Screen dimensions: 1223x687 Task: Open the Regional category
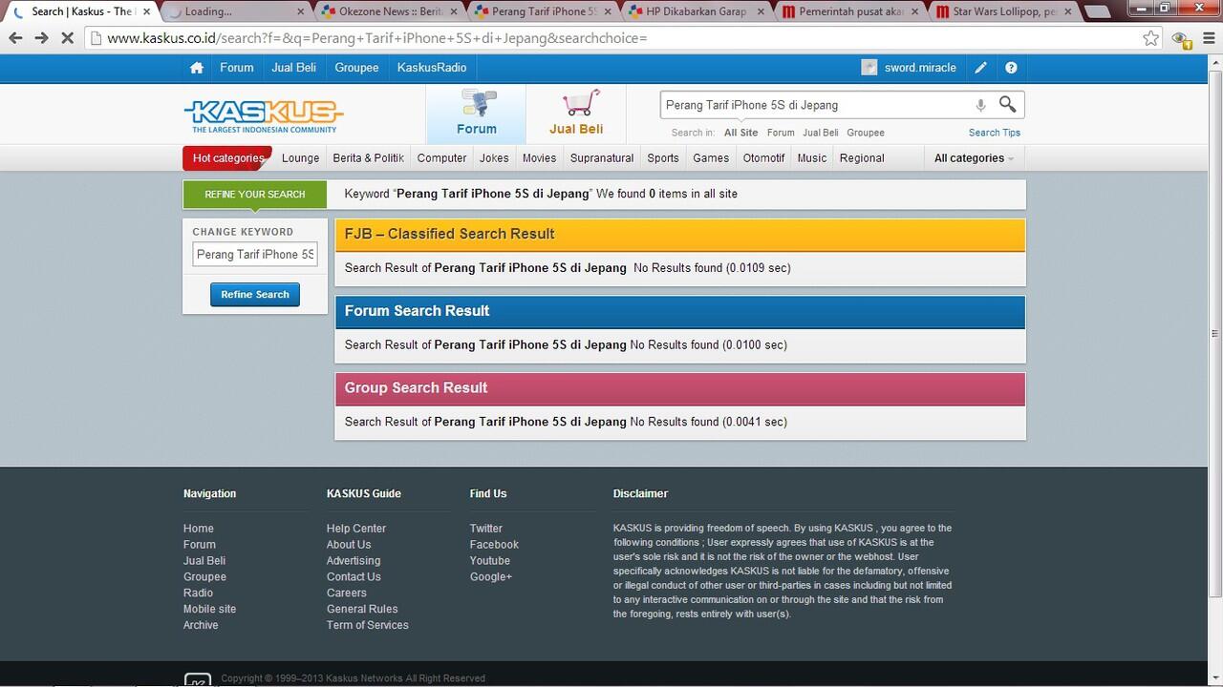click(862, 158)
